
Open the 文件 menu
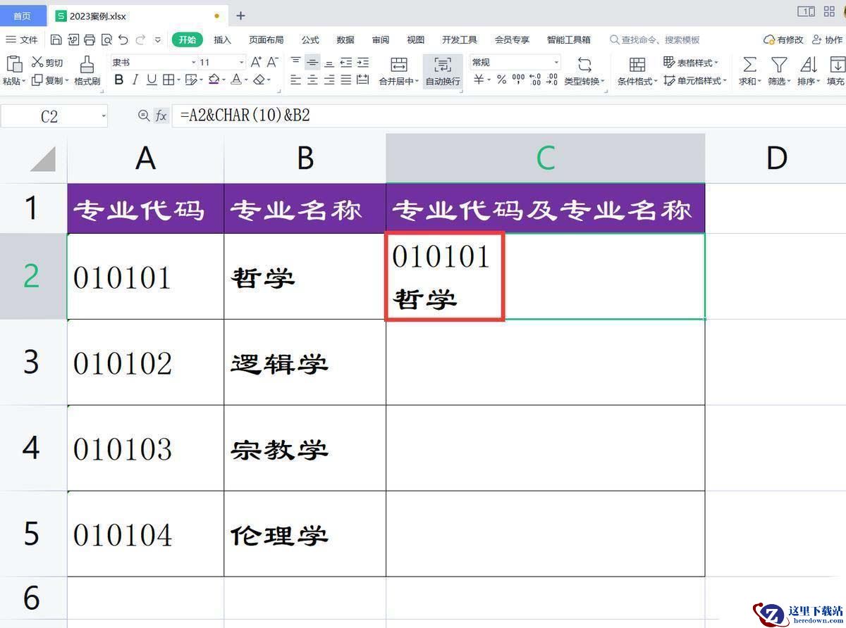(x=22, y=40)
